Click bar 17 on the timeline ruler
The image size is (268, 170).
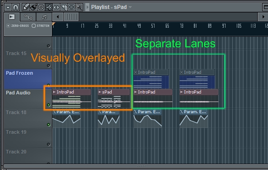click(x=83, y=25)
